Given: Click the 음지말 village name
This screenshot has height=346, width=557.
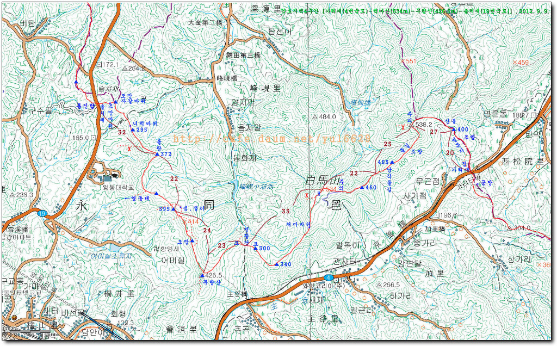Looking at the screenshot, I should 249,127.
